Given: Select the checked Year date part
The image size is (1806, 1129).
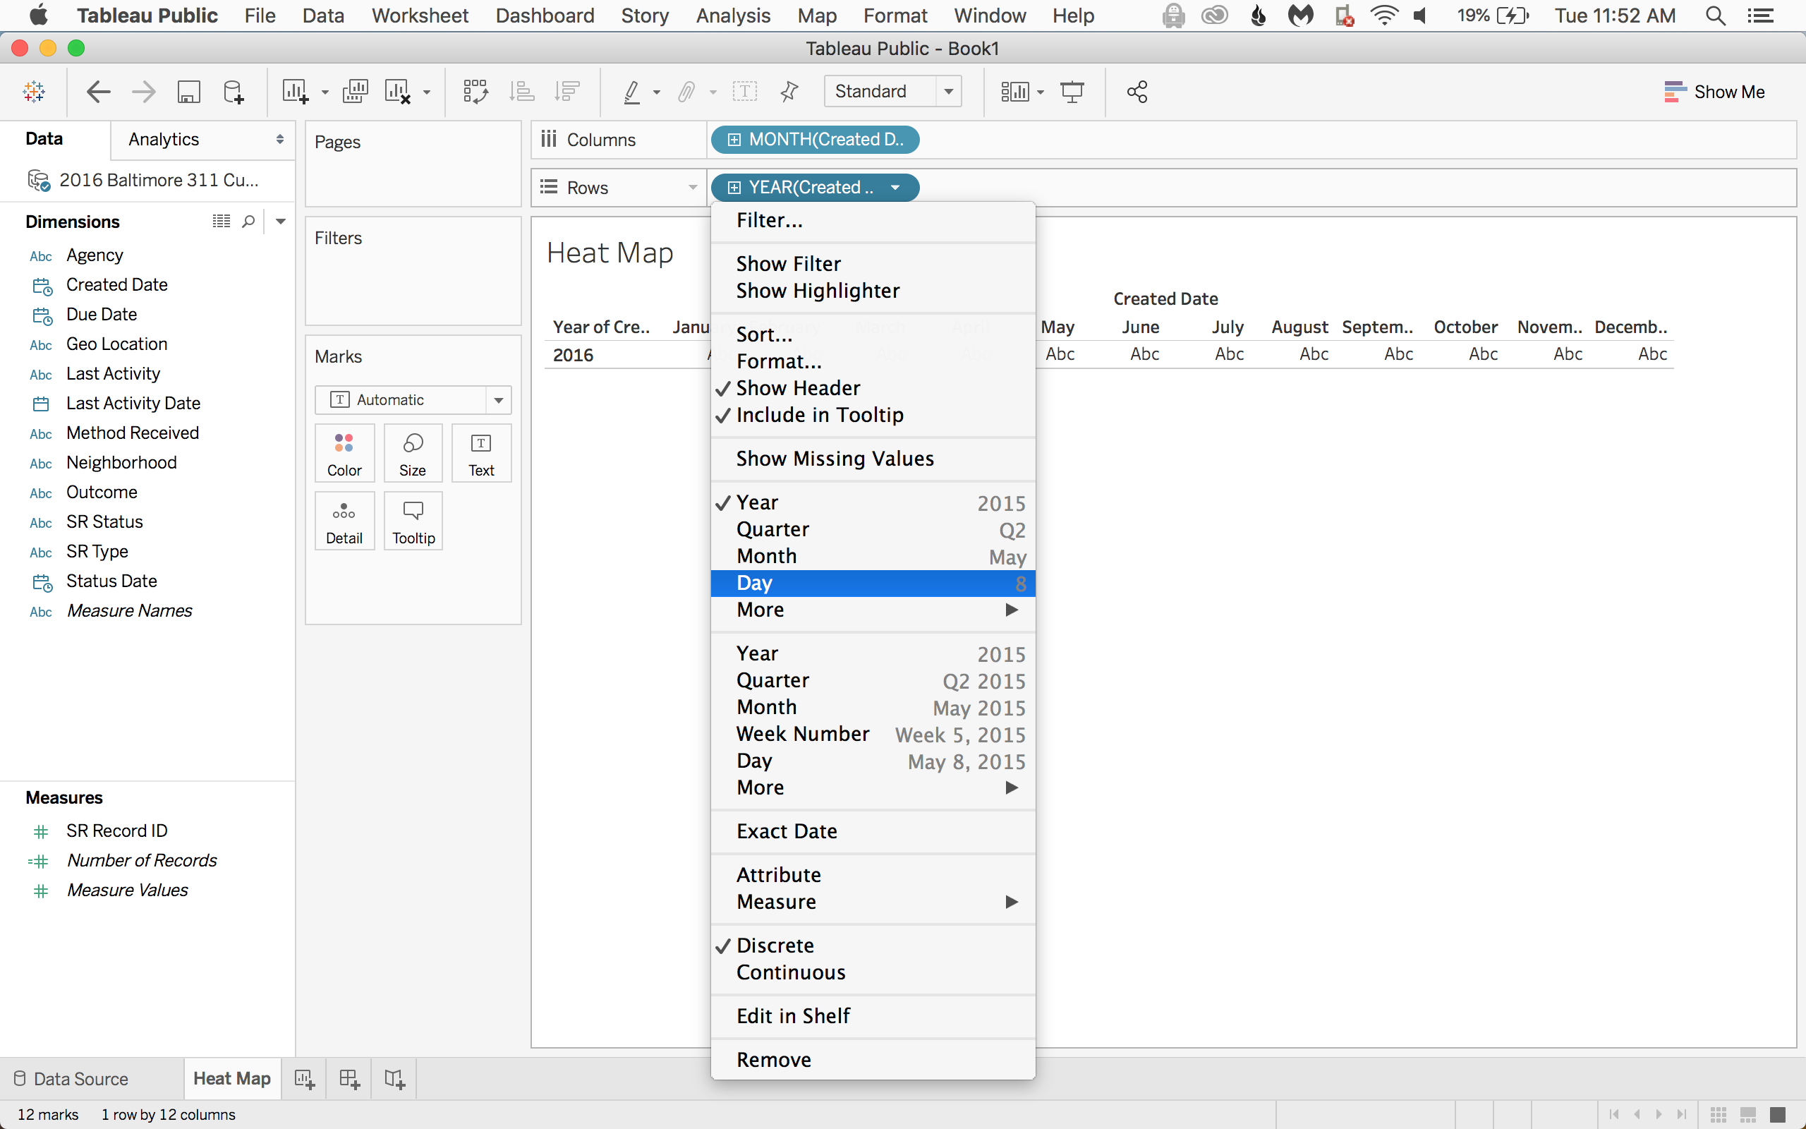Looking at the screenshot, I should tap(873, 502).
